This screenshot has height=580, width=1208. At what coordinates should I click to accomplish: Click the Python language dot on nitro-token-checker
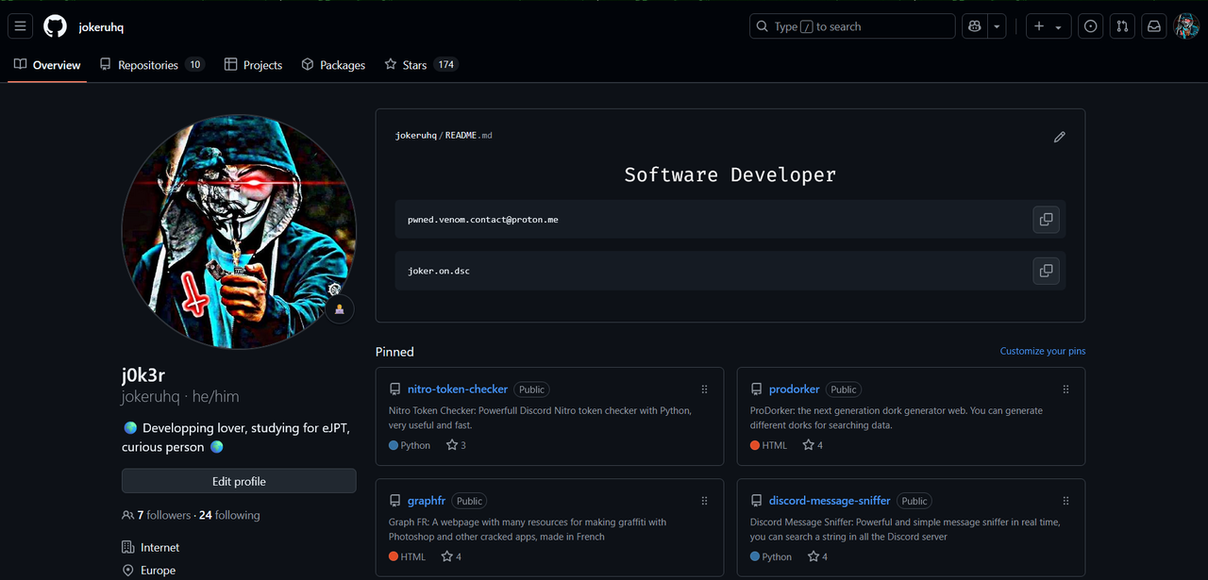coord(394,445)
